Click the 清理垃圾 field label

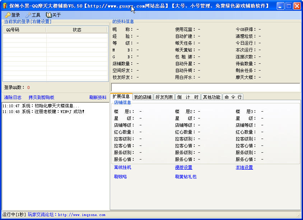coord(246,36)
